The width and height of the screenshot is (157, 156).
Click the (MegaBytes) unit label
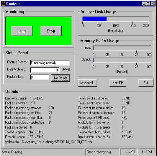point(116,31)
